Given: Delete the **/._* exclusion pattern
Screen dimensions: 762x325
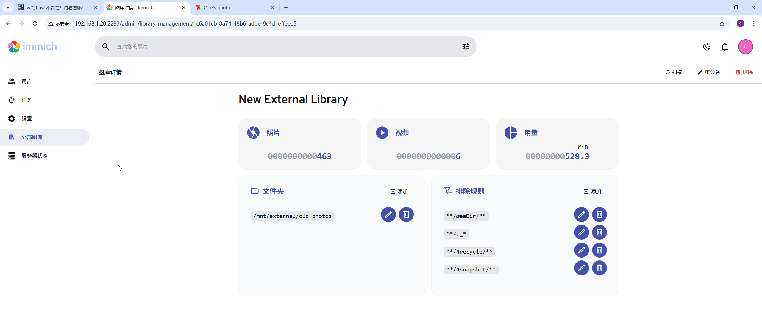Looking at the screenshot, I should pos(599,232).
